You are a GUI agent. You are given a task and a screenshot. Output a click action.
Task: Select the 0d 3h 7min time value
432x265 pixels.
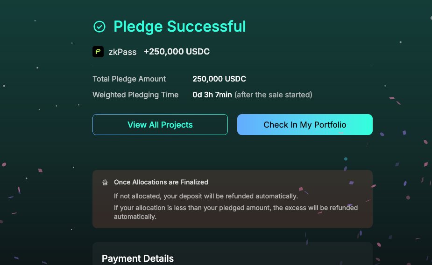point(212,95)
